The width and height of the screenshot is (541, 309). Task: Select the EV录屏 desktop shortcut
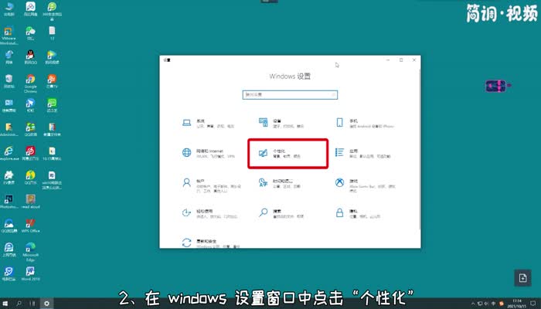point(9,178)
